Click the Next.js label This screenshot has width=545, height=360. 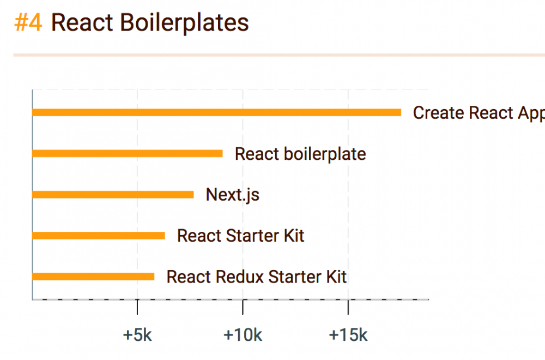[x=232, y=195]
